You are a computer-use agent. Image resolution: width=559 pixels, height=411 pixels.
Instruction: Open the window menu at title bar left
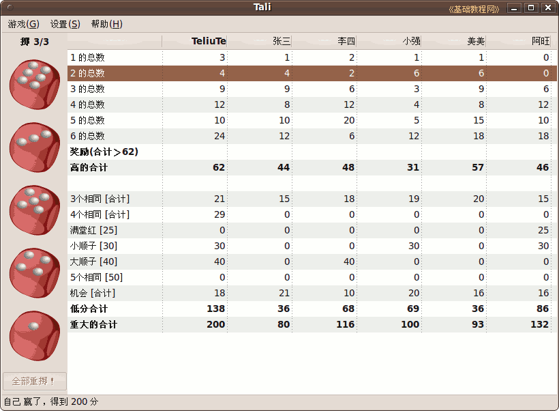[10, 7]
